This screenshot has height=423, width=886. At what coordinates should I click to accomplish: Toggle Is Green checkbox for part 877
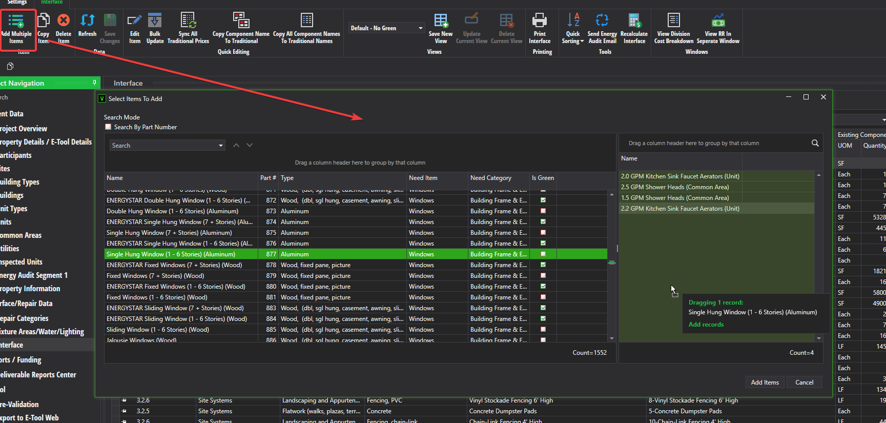click(543, 254)
